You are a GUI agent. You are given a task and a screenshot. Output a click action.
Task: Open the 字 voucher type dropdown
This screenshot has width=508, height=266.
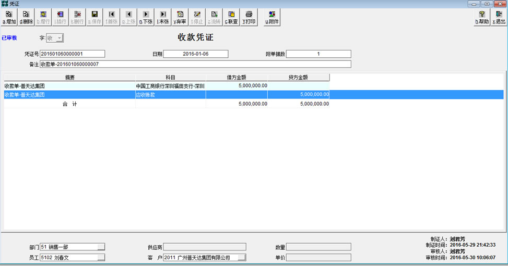(x=60, y=38)
